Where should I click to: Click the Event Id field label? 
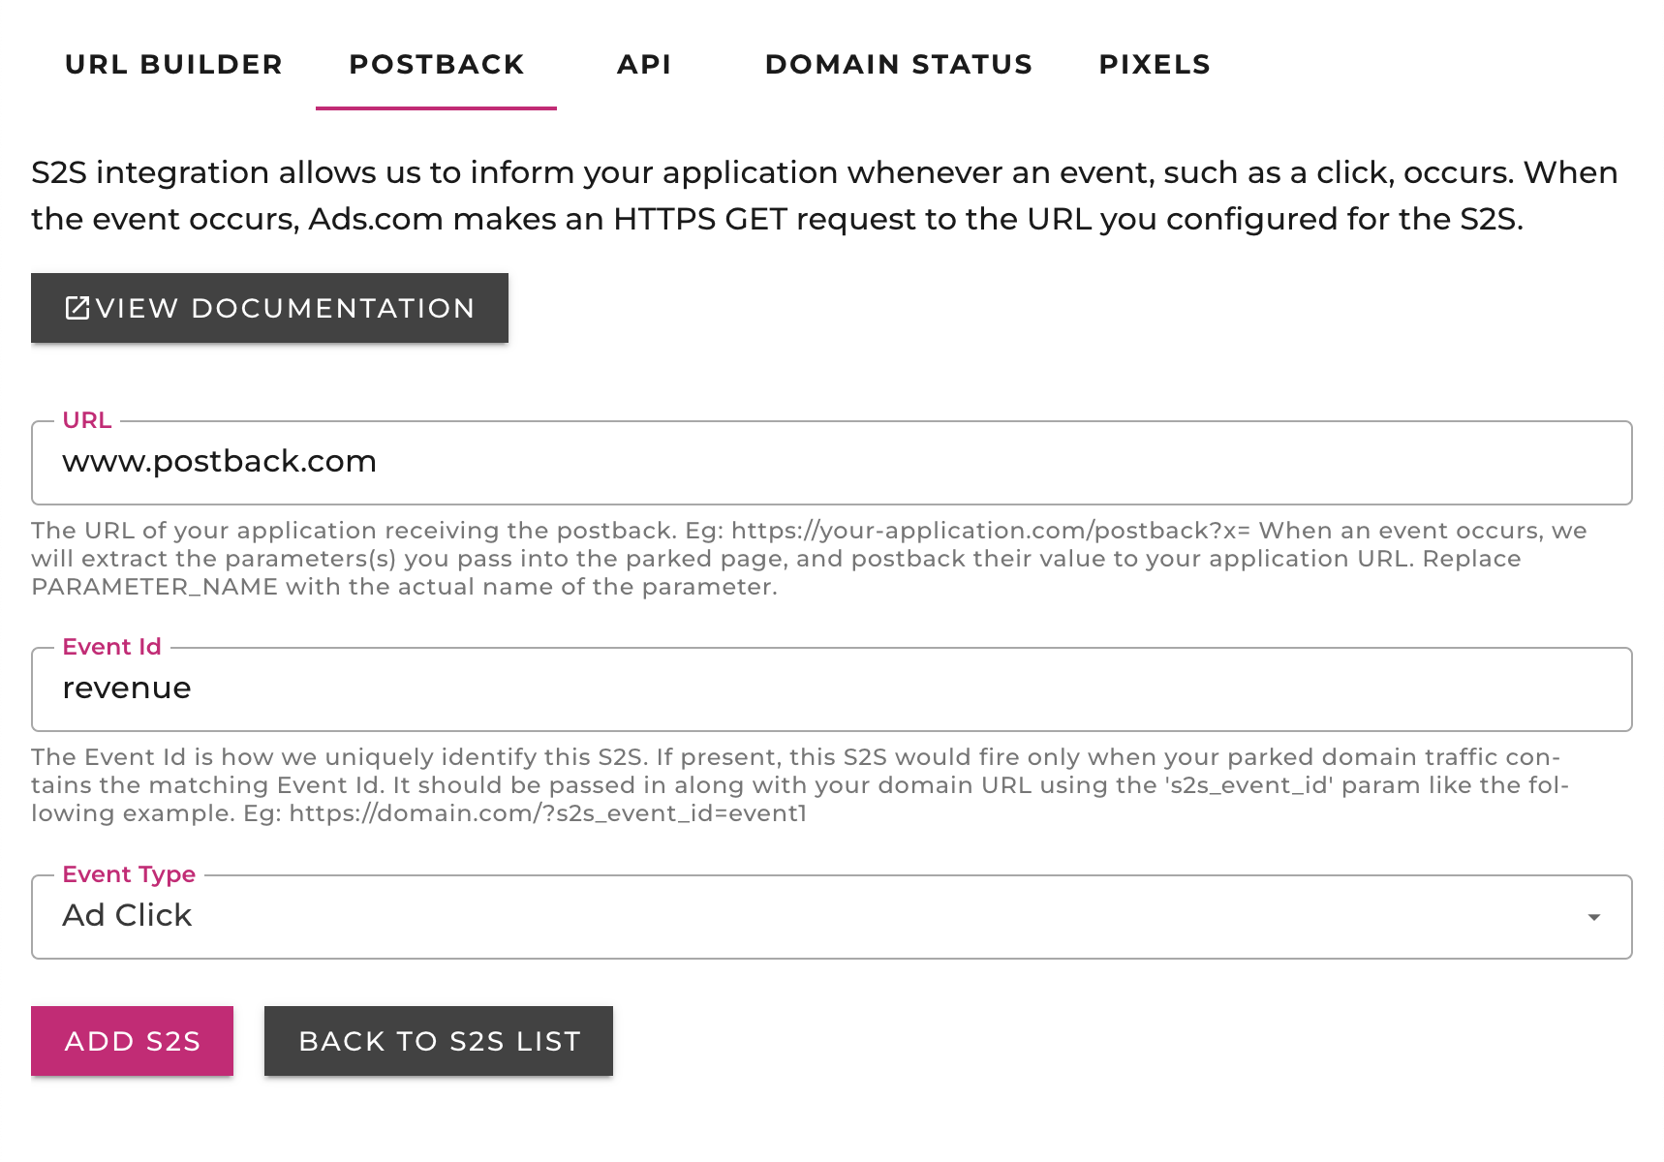point(111,647)
